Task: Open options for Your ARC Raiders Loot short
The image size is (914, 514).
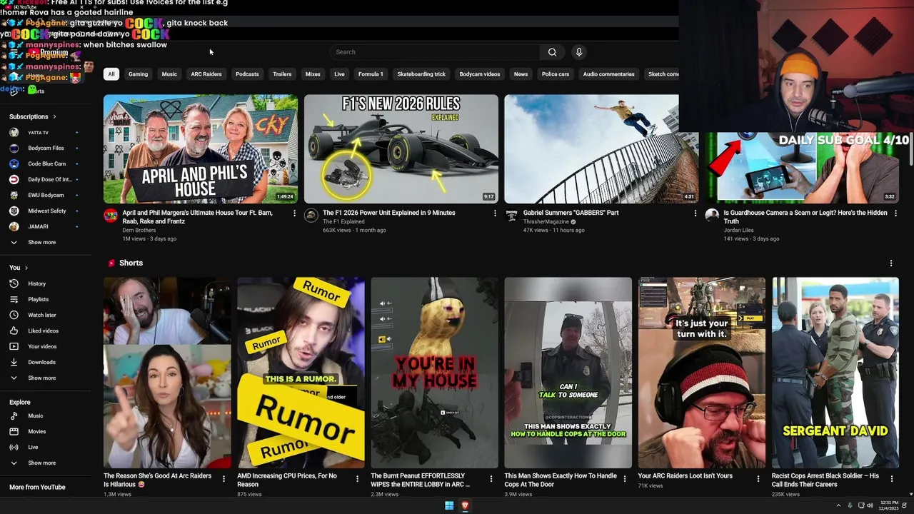Action: coord(758,479)
